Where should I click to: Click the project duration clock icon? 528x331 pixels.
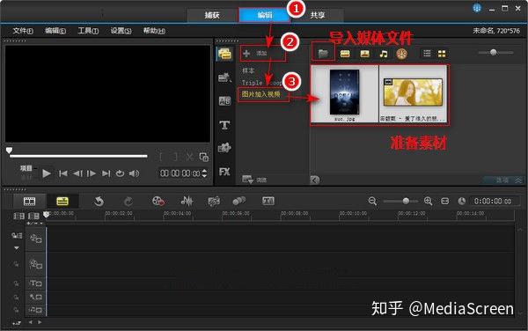point(462,201)
